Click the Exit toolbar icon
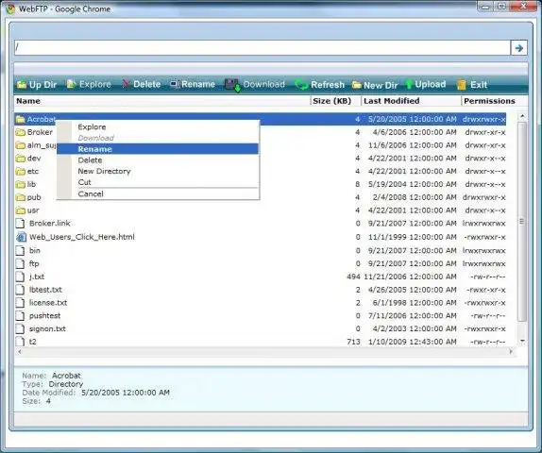 pos(462,85)
